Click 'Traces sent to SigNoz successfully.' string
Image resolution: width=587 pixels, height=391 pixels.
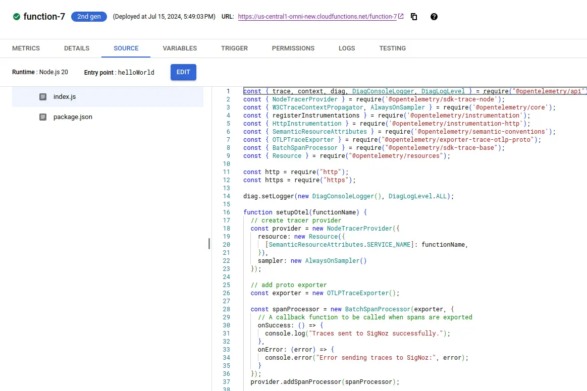pos(376,333)
